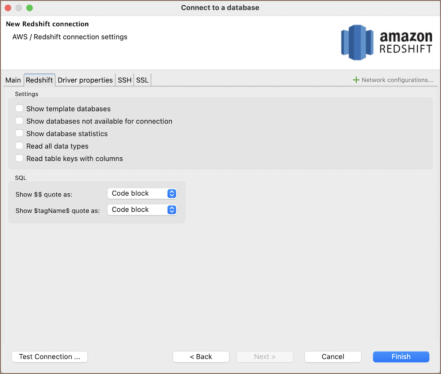
Task: Check Show database statistics option
Action: (x=19, y=133)
